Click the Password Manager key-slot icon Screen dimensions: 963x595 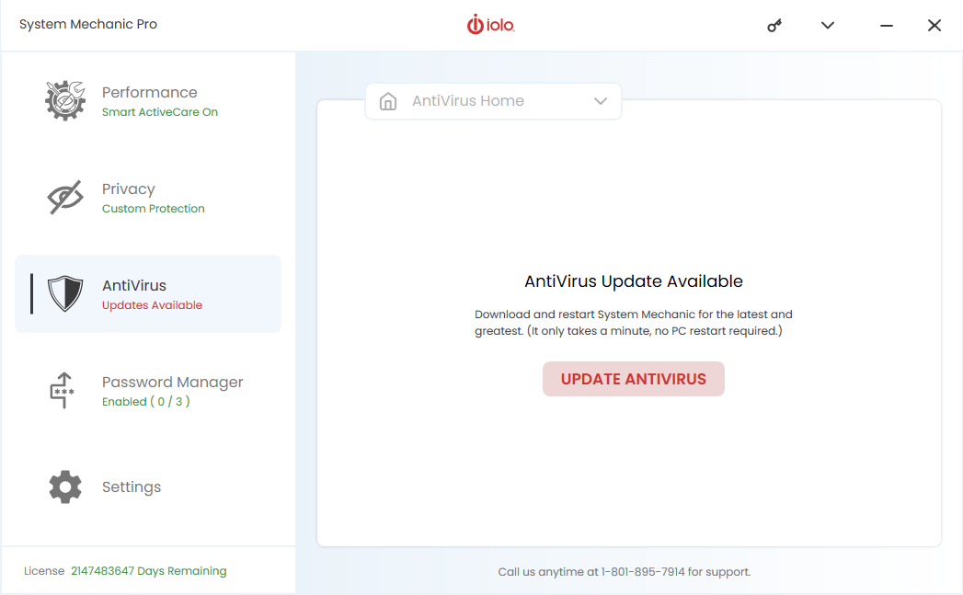click(x=62, y=390)
